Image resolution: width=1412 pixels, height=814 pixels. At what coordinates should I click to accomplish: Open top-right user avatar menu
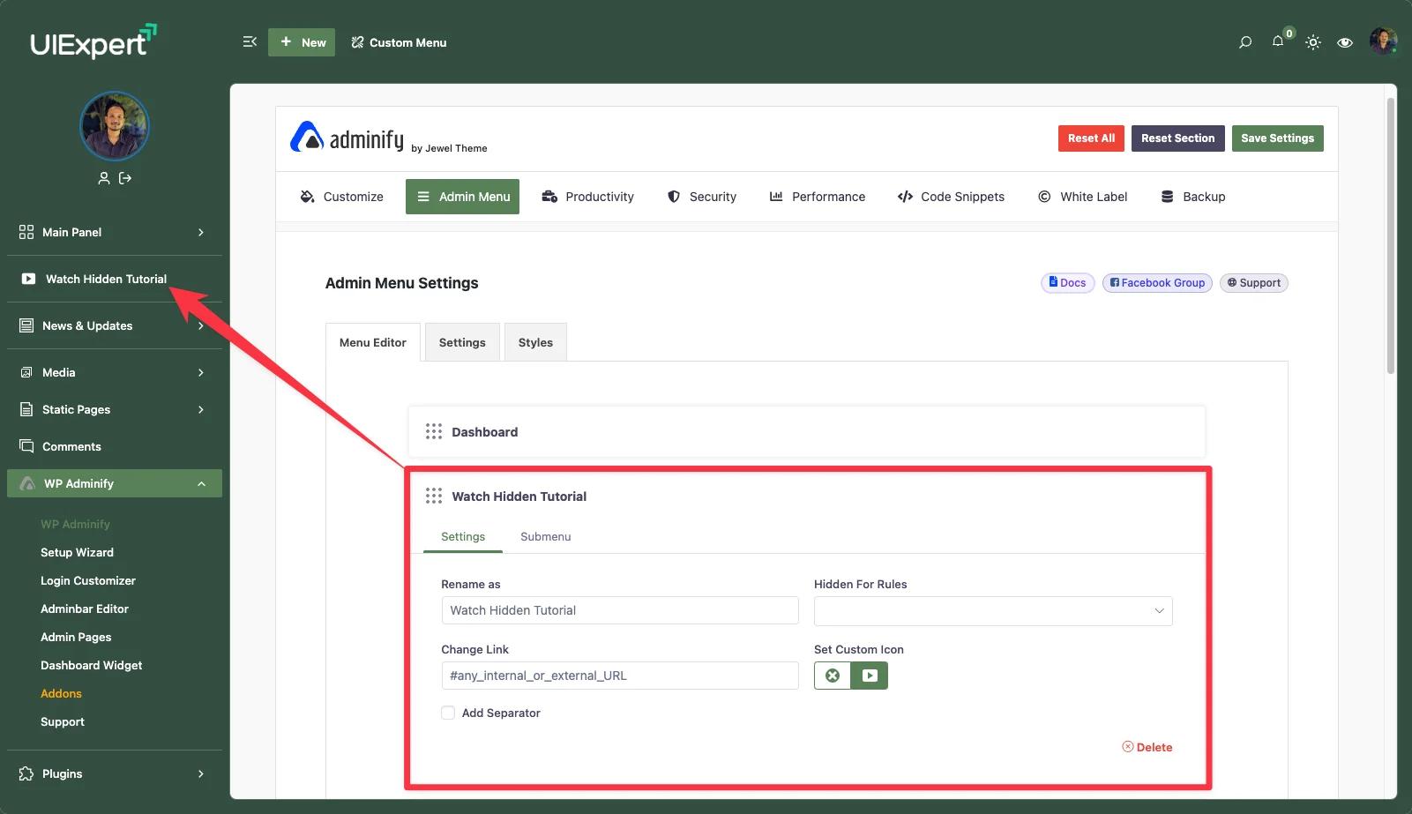click(x=1383, y=41)
